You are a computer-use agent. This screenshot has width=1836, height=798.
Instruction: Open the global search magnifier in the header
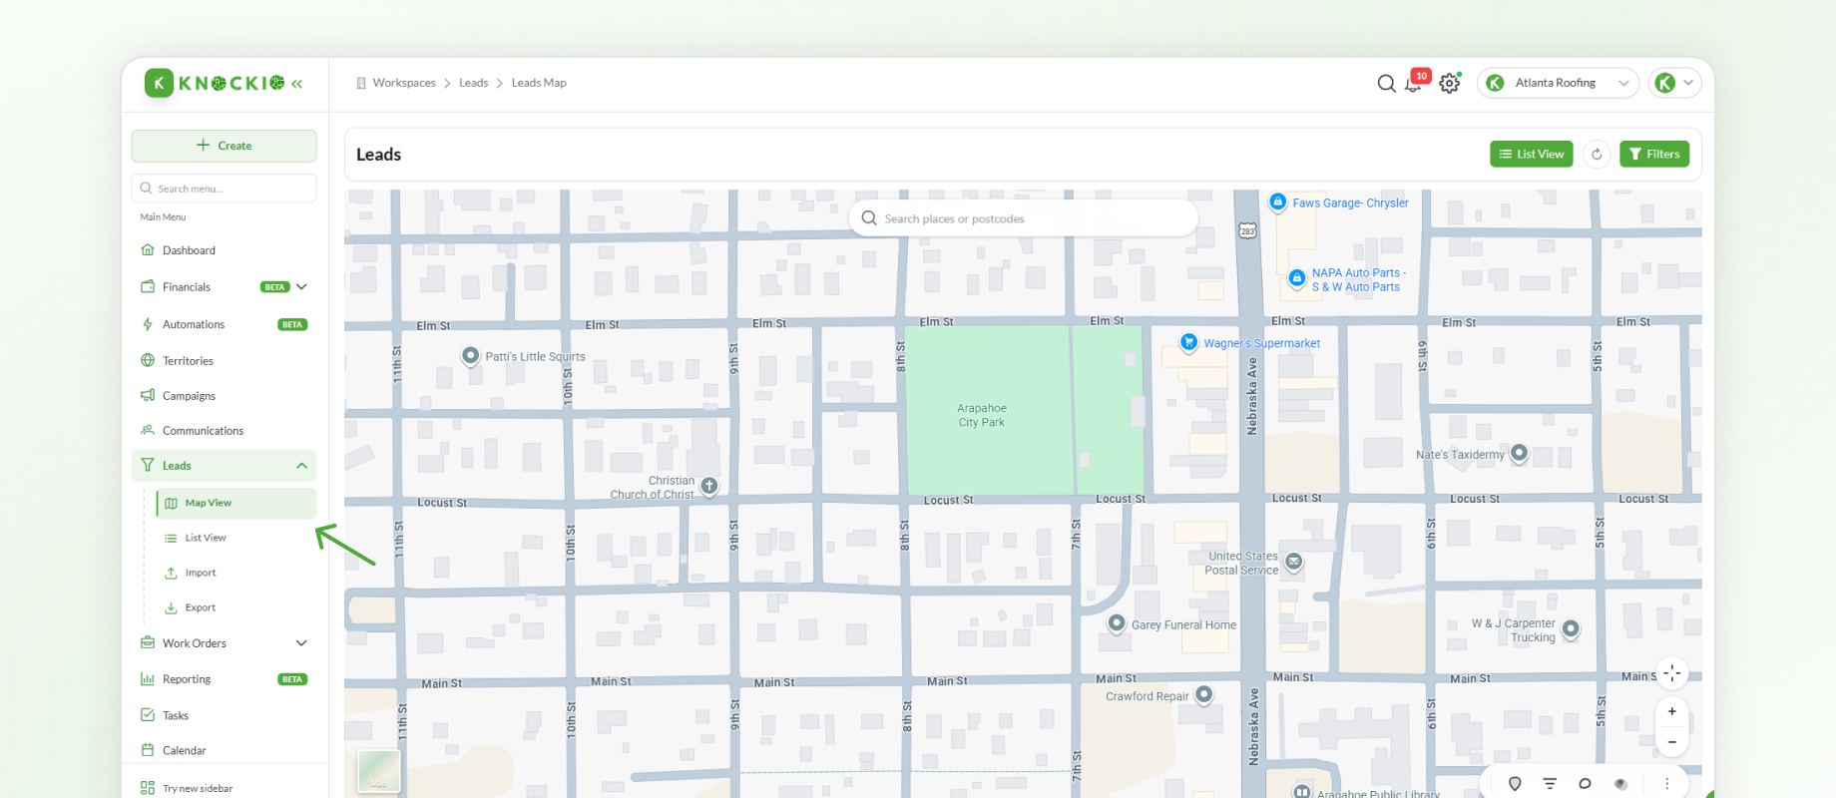coord(1386,84)
